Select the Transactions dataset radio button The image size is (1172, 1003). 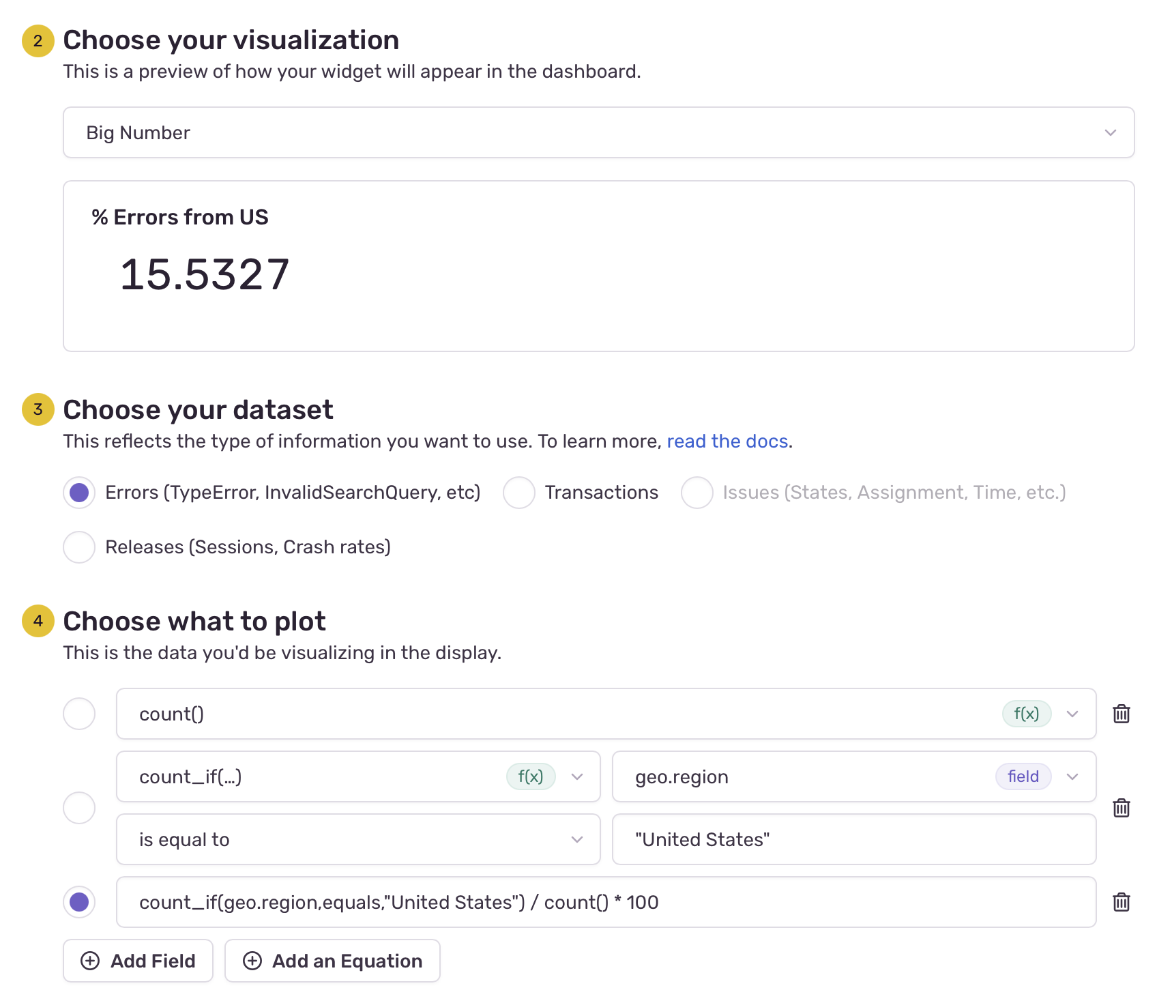[519, 493]
